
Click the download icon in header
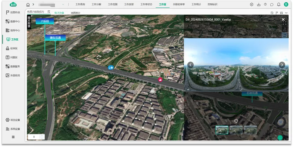259,5
